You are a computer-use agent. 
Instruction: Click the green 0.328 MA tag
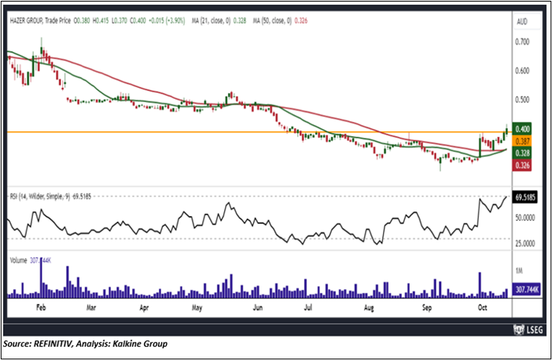(521, 153)
